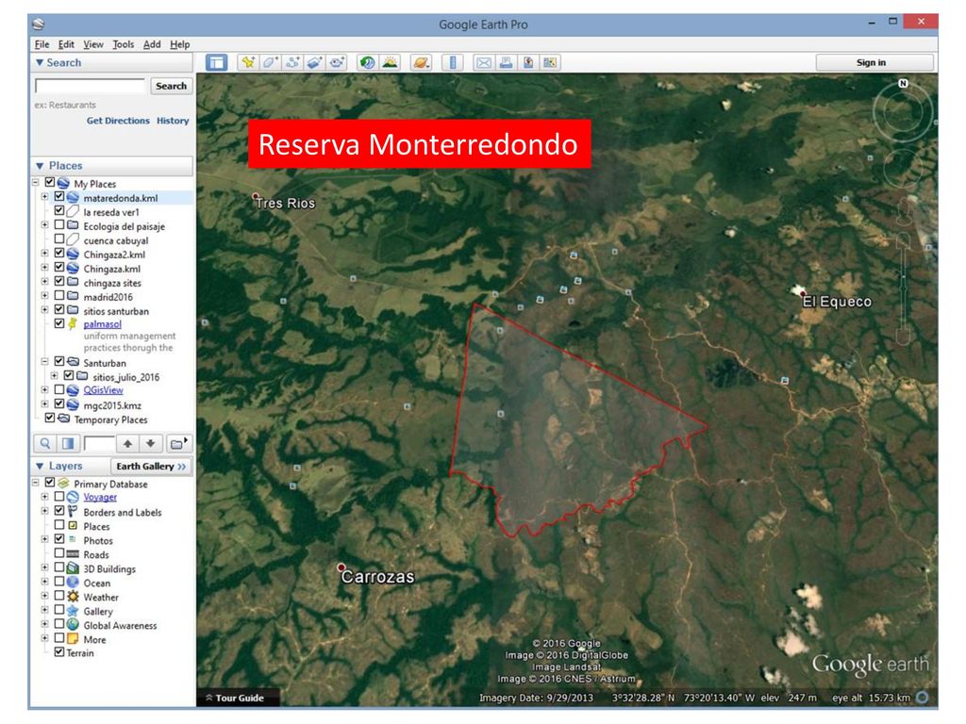Viewport: 966px width, 724px height.
Task: Click the Search button
Action: (x=171, y=86)
